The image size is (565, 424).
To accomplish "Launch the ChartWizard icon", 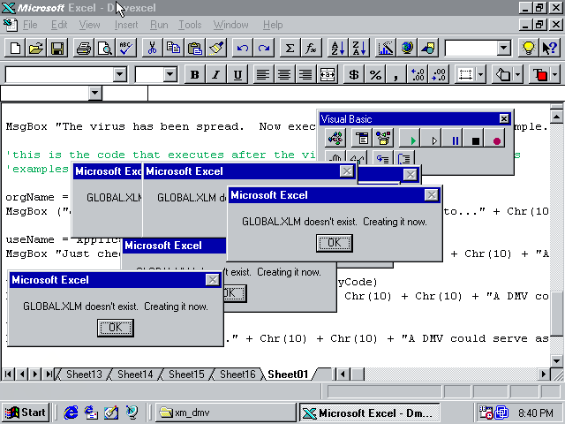I will [x=385, y=48].
